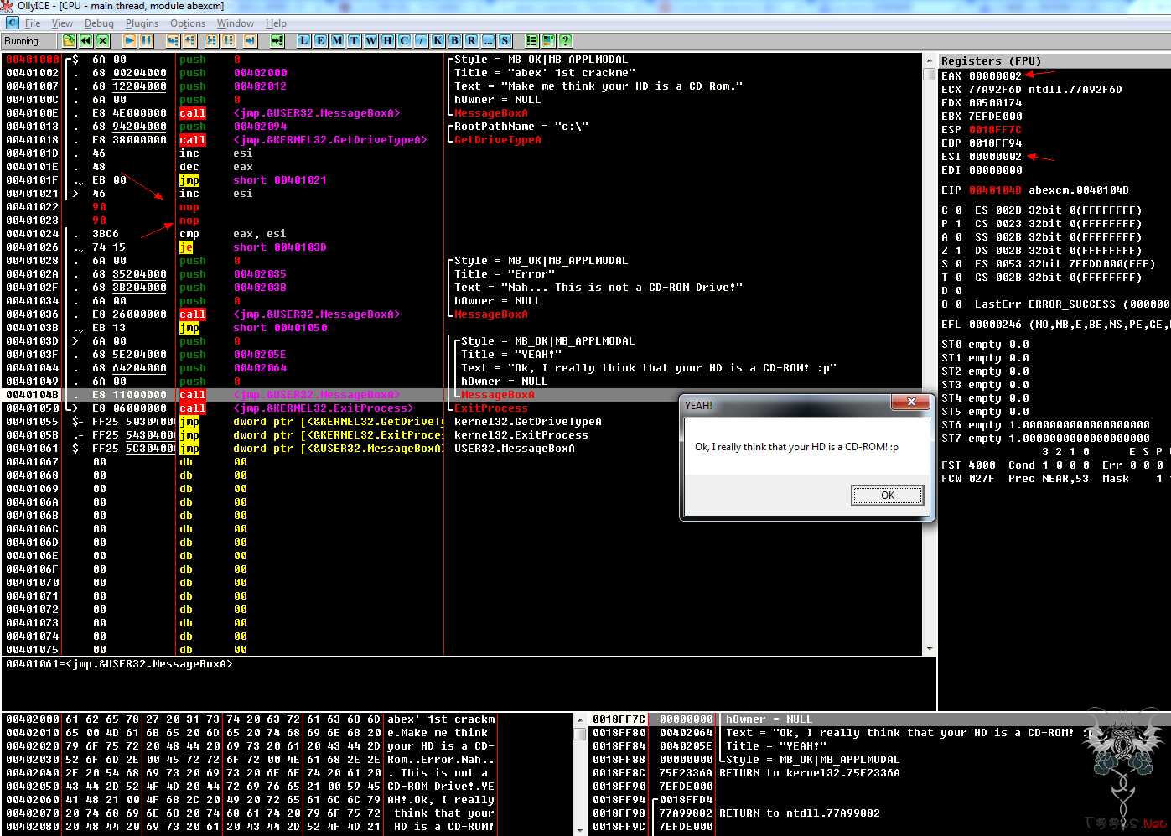Click the stack pane scroll-down arrow
This screenshot has height=836, width=1171.
(x=579, y=828)
